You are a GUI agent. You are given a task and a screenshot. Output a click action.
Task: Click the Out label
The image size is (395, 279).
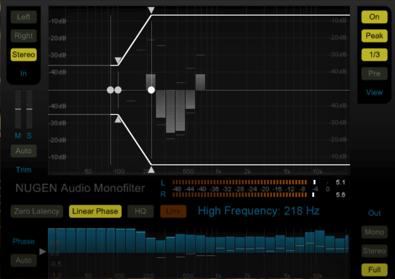pyautogui.click(x=374, y=213)
